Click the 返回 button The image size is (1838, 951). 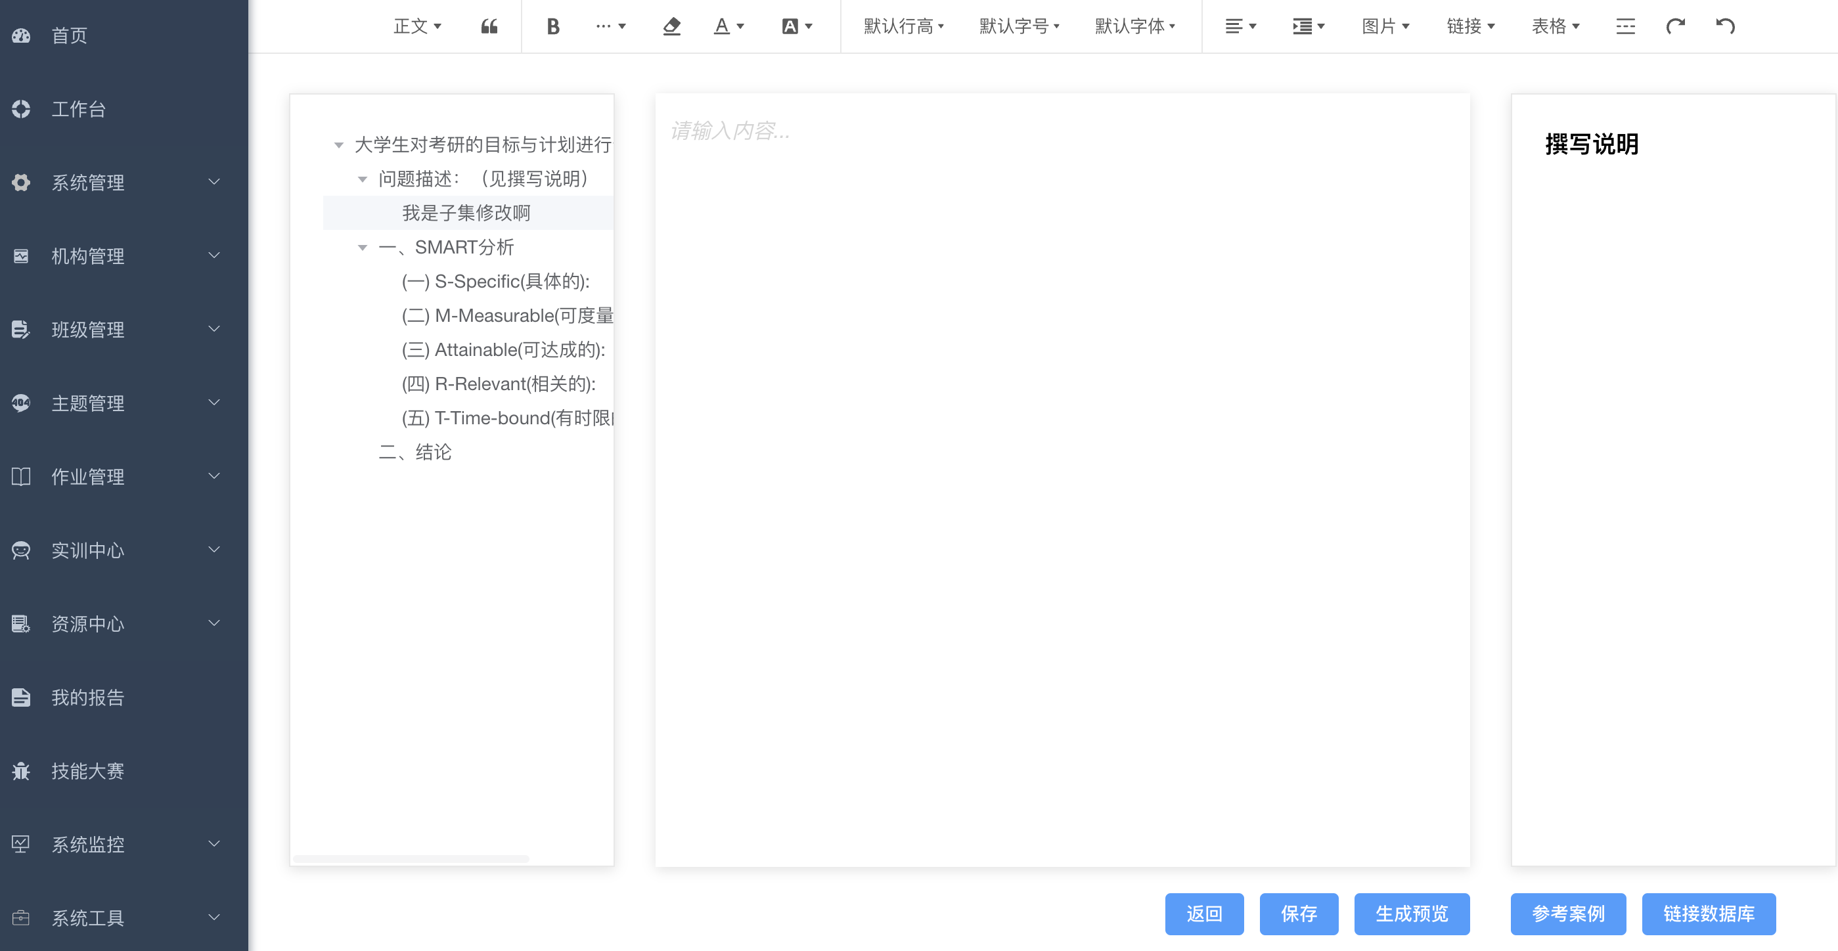click(1204, 914)
